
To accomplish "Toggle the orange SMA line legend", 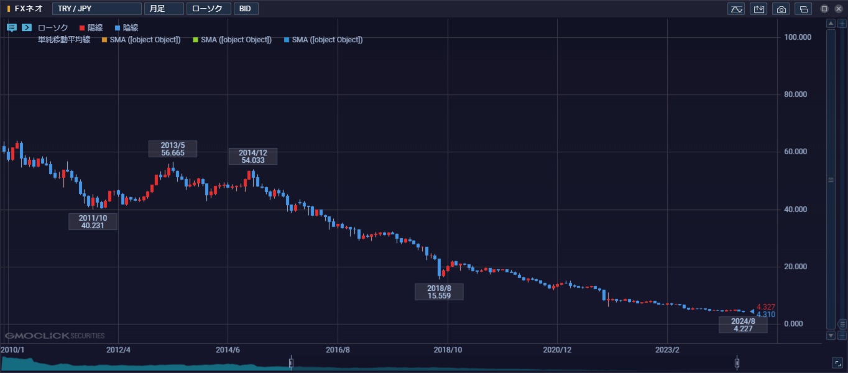I will pos(141,40).
